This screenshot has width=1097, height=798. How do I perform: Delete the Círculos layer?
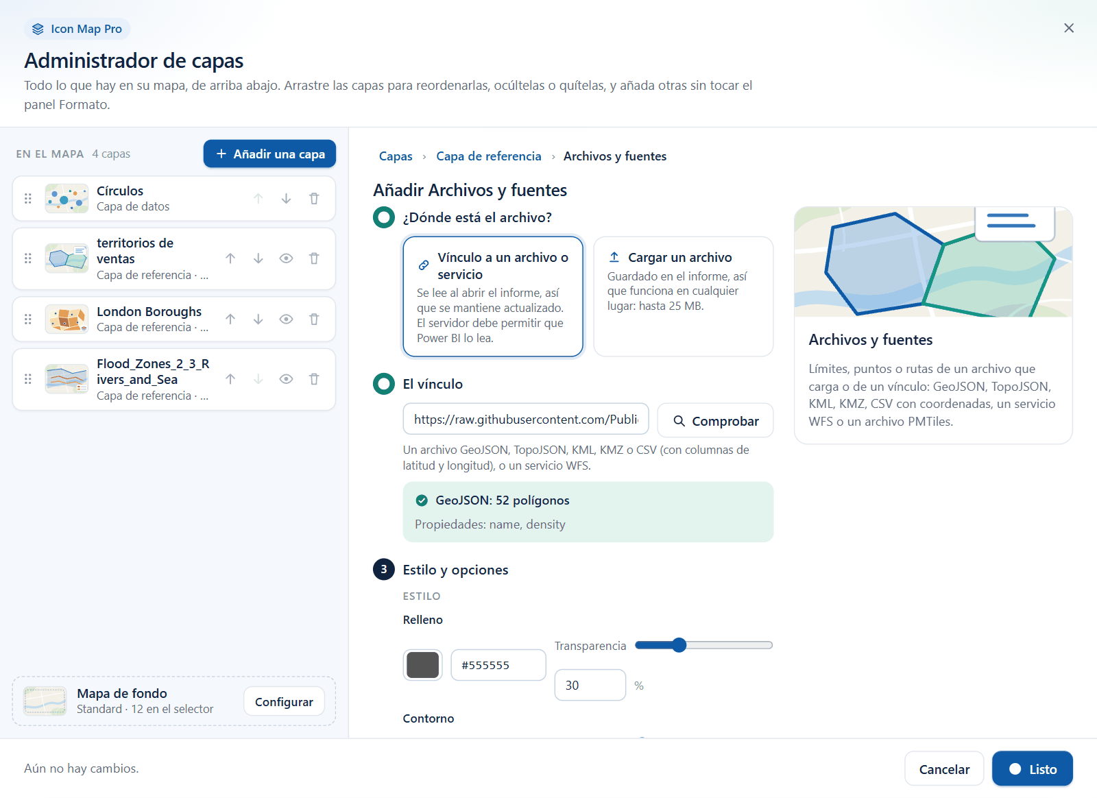pyautogui.click(x=314, y=199)
